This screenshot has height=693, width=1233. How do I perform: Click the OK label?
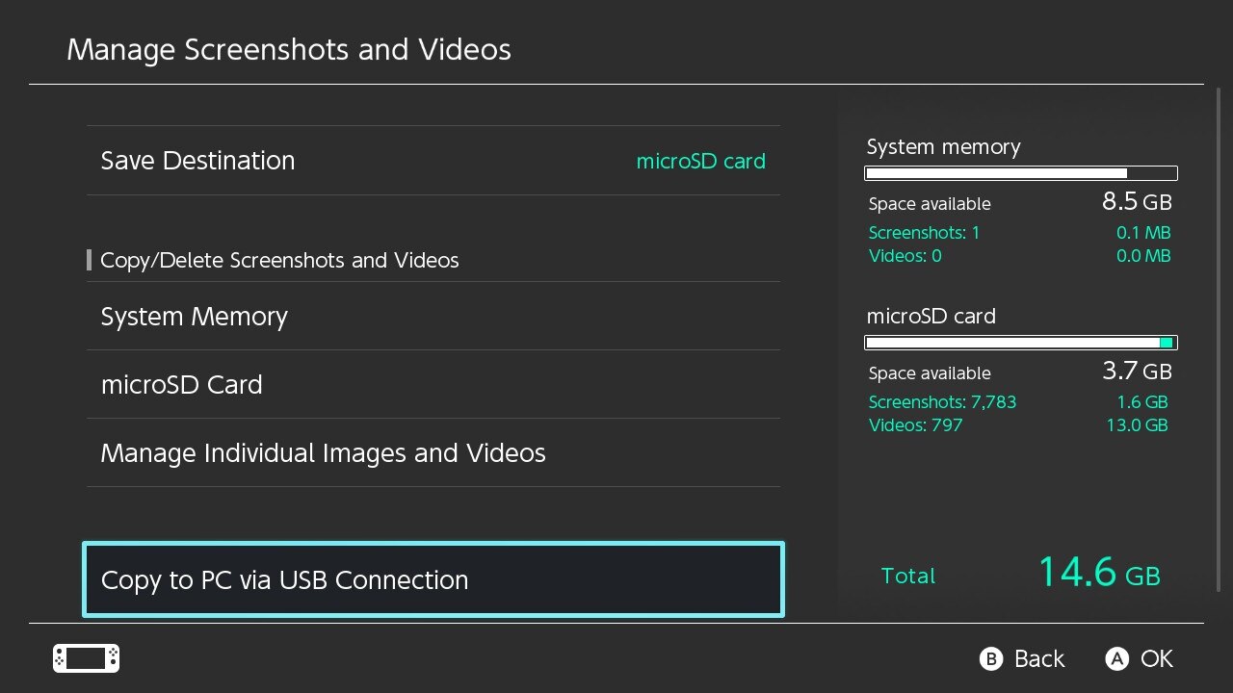1157,659
